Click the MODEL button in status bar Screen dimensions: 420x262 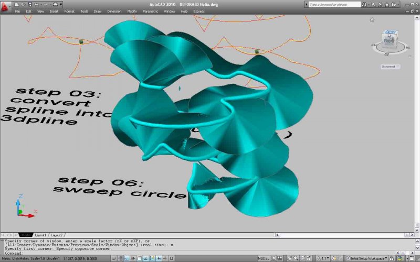264,258
